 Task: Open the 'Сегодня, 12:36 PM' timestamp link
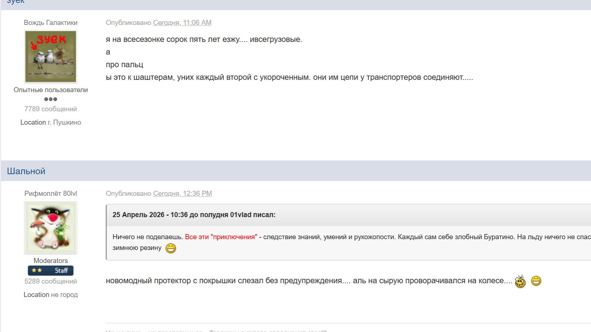(x=183, y=194)
